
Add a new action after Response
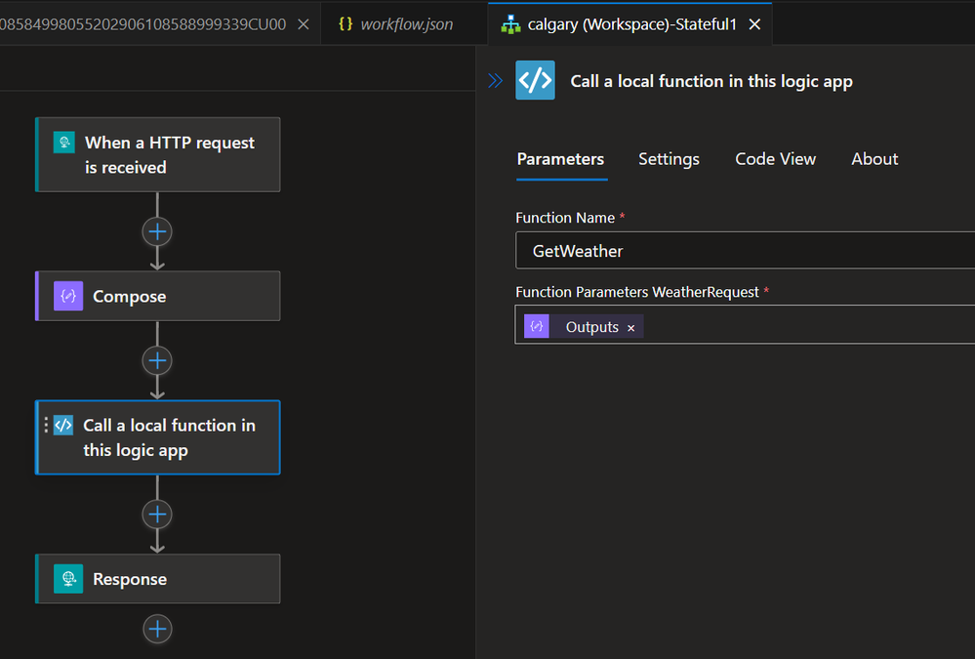pos(157,630)
